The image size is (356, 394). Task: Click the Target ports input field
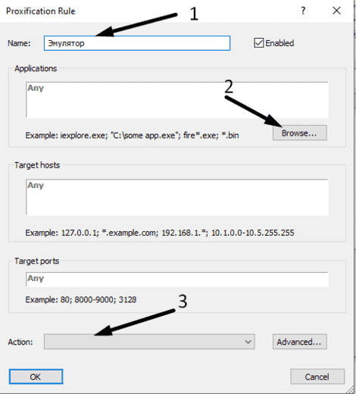(x=177, y=279)
